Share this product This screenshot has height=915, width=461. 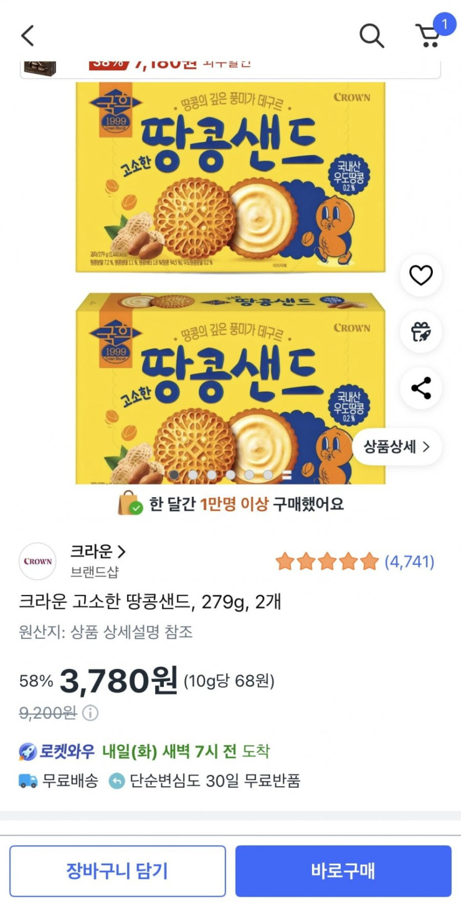(x=421, y=388)
